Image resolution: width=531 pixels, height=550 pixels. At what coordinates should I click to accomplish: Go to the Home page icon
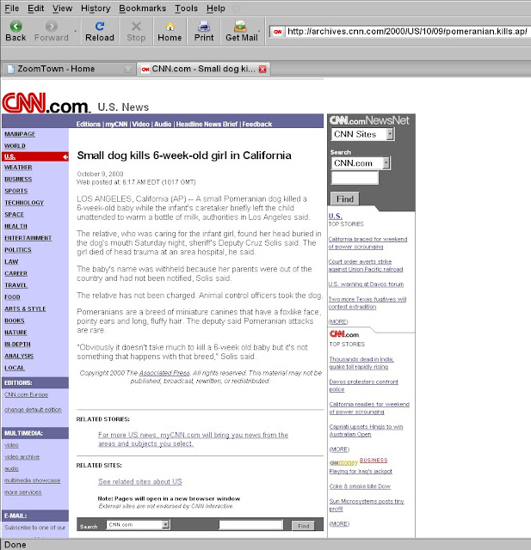click(170, 27)
